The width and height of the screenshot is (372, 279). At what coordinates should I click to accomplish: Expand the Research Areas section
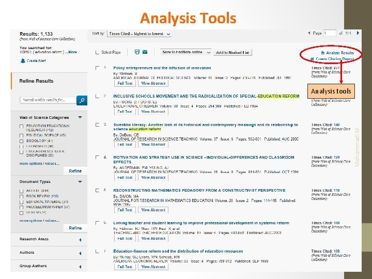[80, 240]
